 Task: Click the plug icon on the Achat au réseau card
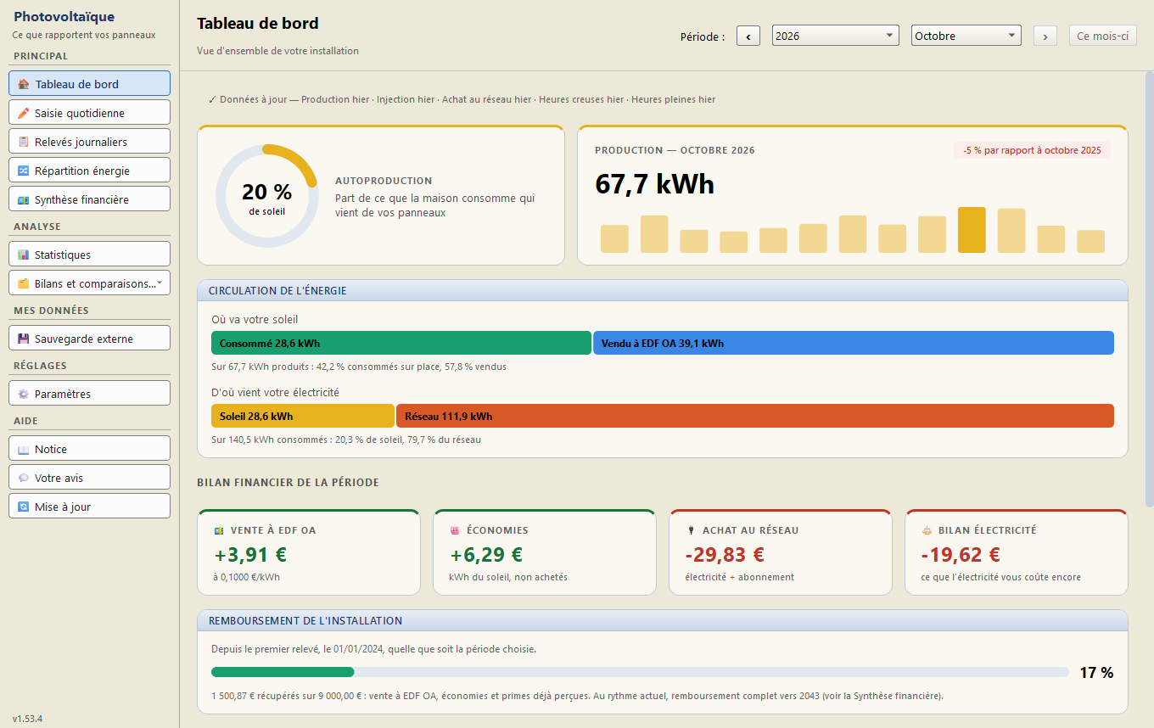click(x=691, y=530)
